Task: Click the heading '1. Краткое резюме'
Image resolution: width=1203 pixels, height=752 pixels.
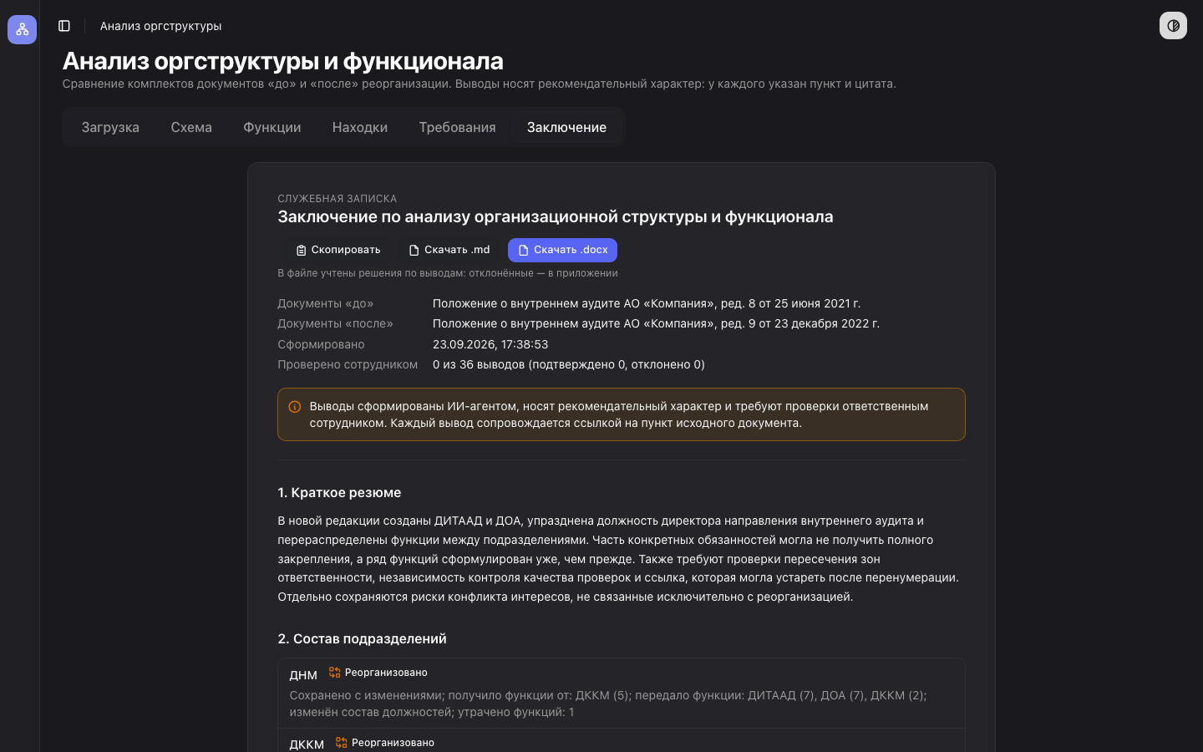Action: [x=339, y=492]
